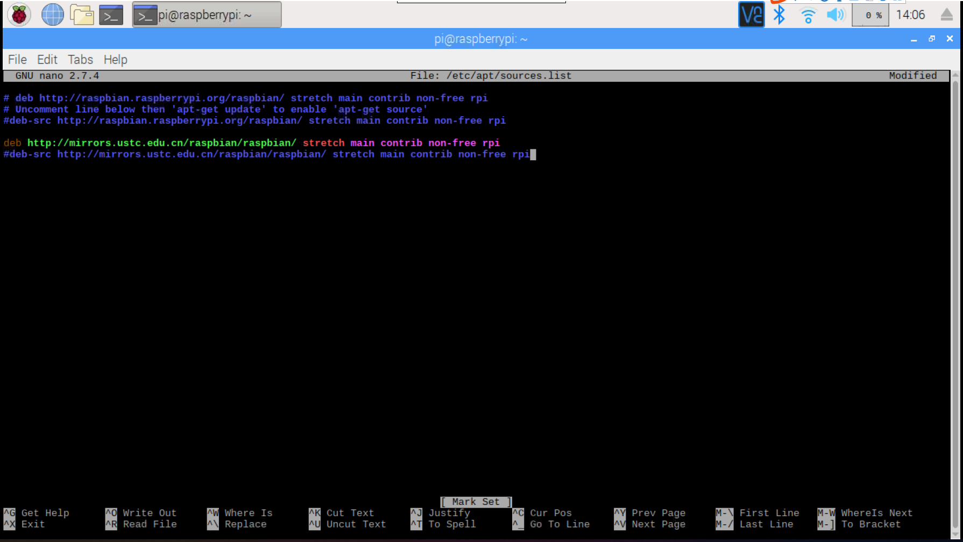This screenshot has width=963, height=542.
Task: Click the 'Cur Pos' shortcut label
Action: (551, 513)
